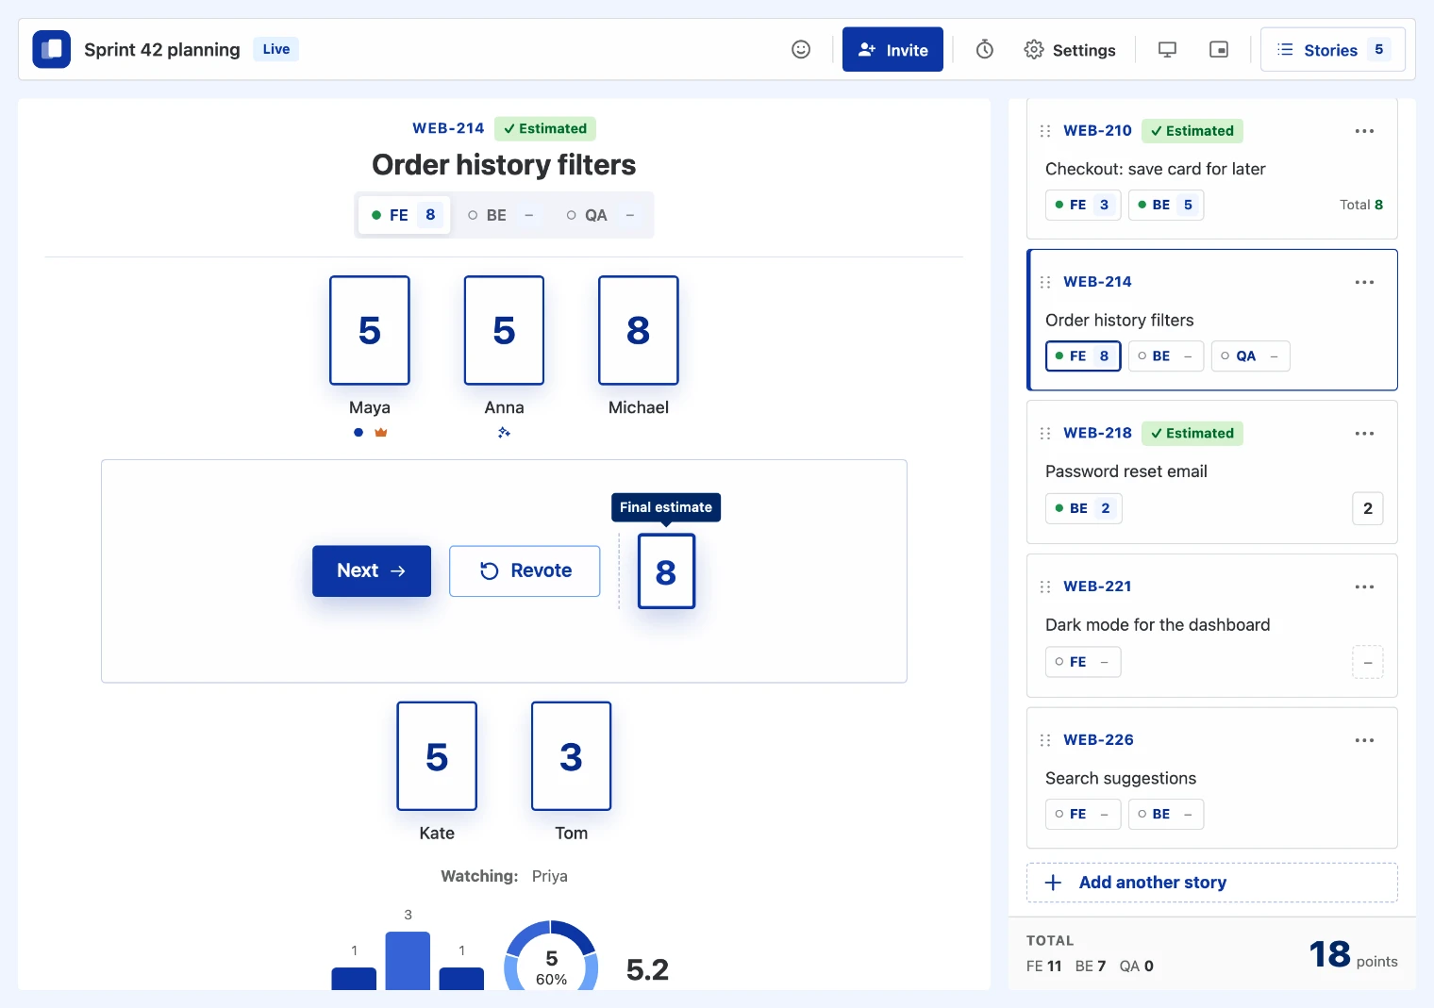Click the drag handle on WEB-226 story

click(x=1045, y=740)
